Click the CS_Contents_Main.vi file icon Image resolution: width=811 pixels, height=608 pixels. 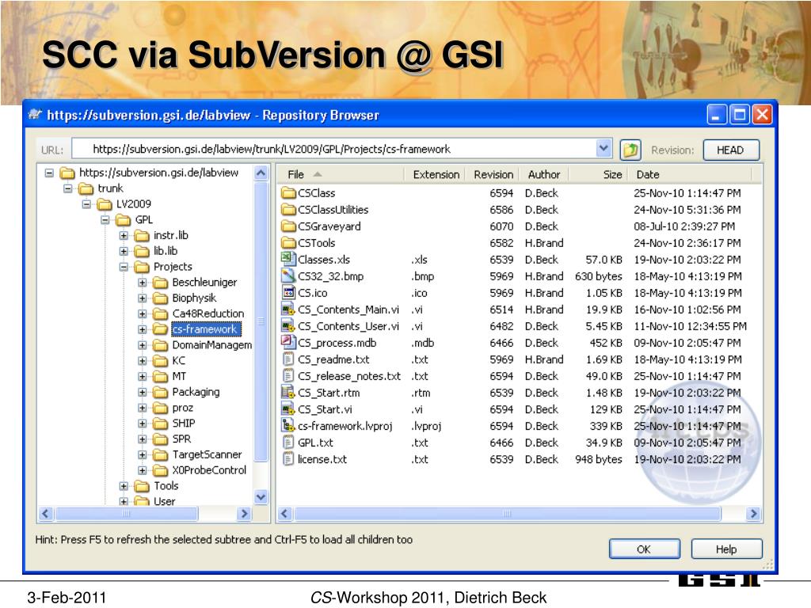coord(288,310)
